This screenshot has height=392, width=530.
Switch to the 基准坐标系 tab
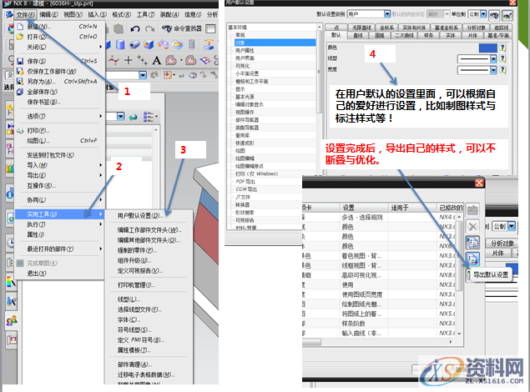(447, 28)
